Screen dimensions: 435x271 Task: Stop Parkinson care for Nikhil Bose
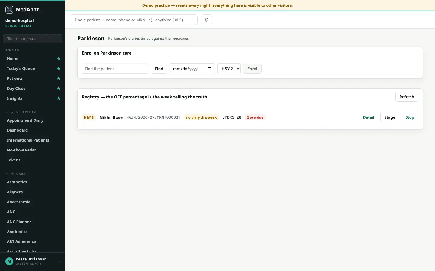click(410, 117)
